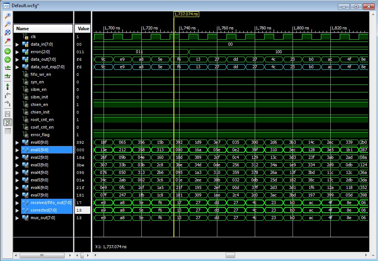Expand the eval4[9:0] bus

[17, 173]
